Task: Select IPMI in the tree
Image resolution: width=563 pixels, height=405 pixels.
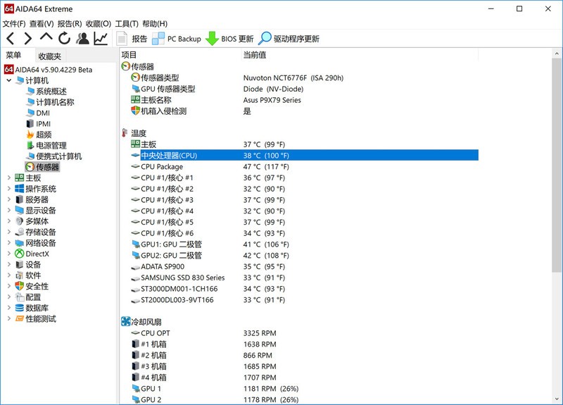Action: click(x=43, y=124)
